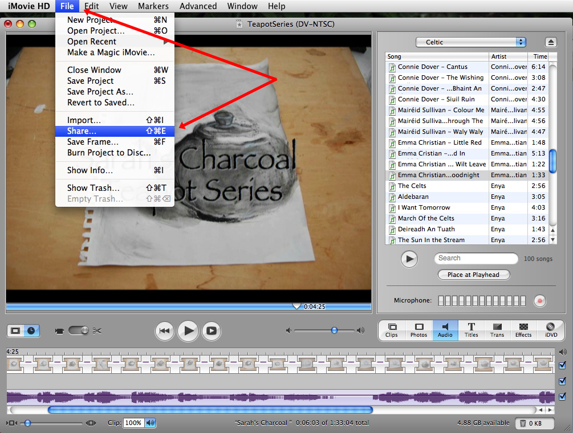Screen dimensions: 573x433
Task: Open the iMovie HD application menu
Action: (x=29, y=6)
